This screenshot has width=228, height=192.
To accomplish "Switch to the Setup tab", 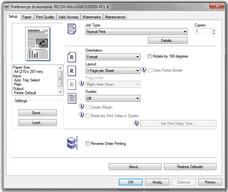I will (13, 16).
